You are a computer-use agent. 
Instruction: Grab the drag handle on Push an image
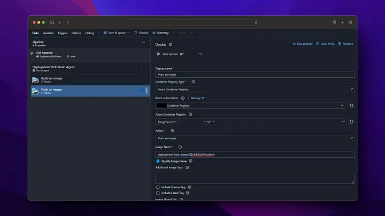[x=147, y=90]
